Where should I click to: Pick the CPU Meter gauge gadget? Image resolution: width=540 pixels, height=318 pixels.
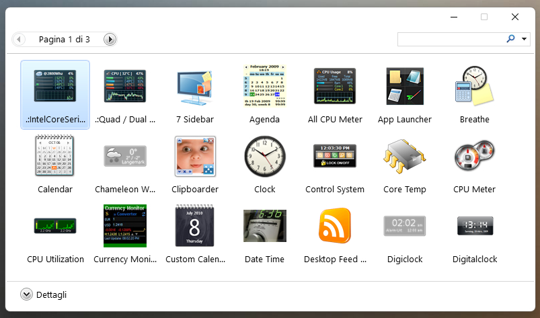coord(475,155)
